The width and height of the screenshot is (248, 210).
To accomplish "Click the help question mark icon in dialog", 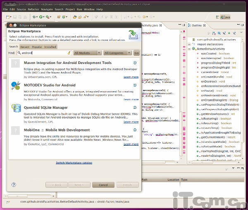I will tap(14, 185).
